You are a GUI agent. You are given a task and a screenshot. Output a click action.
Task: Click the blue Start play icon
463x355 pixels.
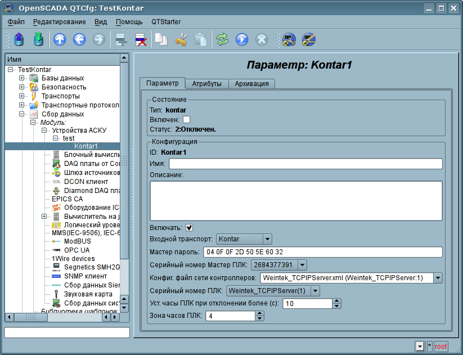(242, 39)
